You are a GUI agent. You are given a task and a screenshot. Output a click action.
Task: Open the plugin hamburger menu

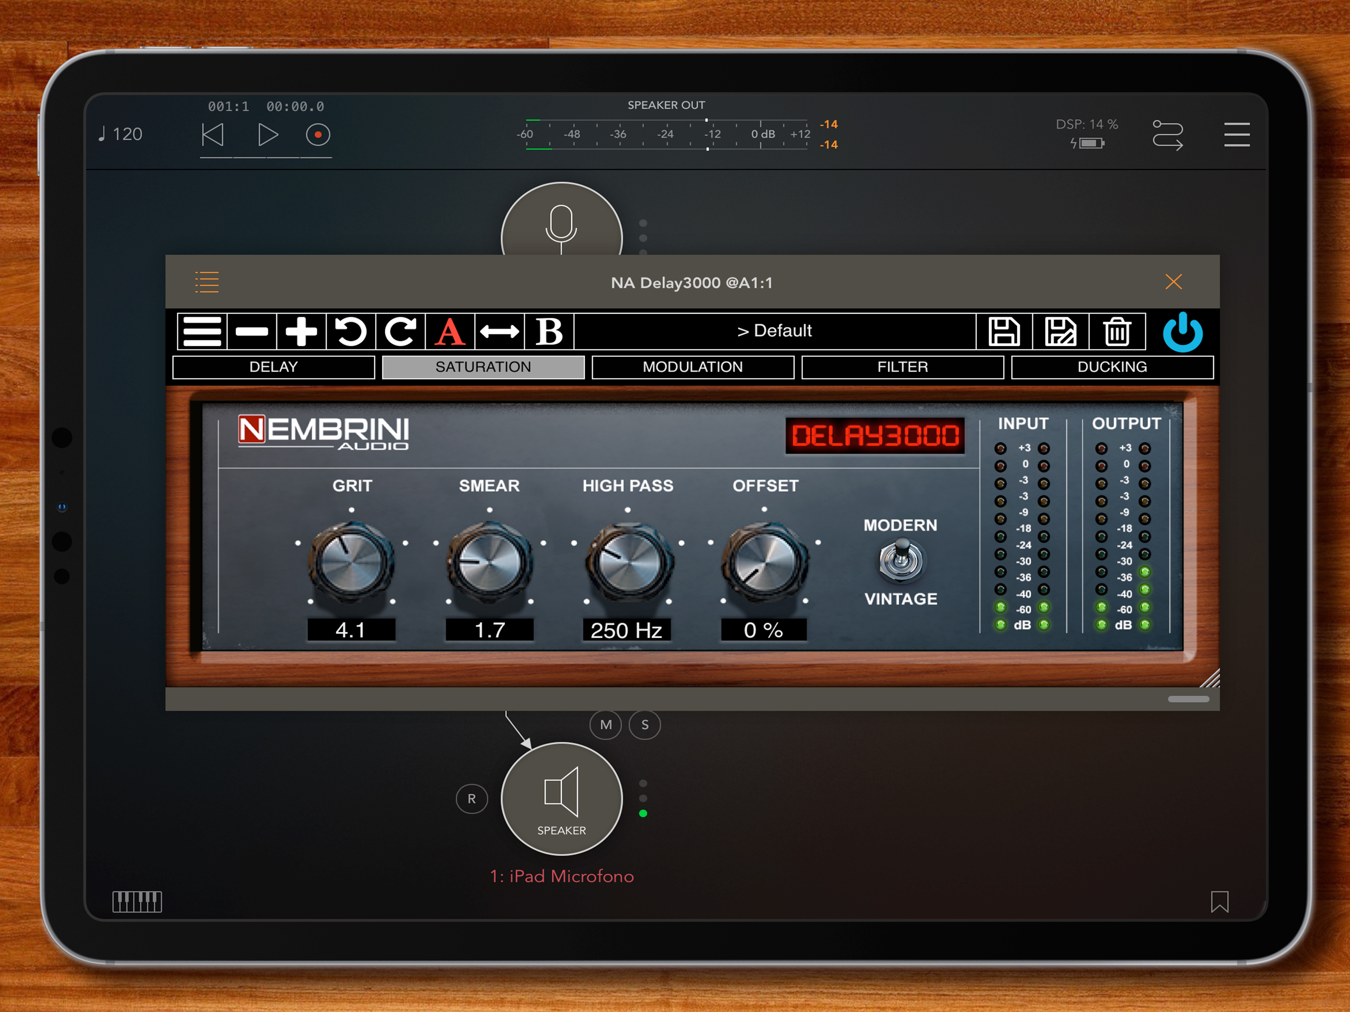pyautogui.click(x=202, y=332)
